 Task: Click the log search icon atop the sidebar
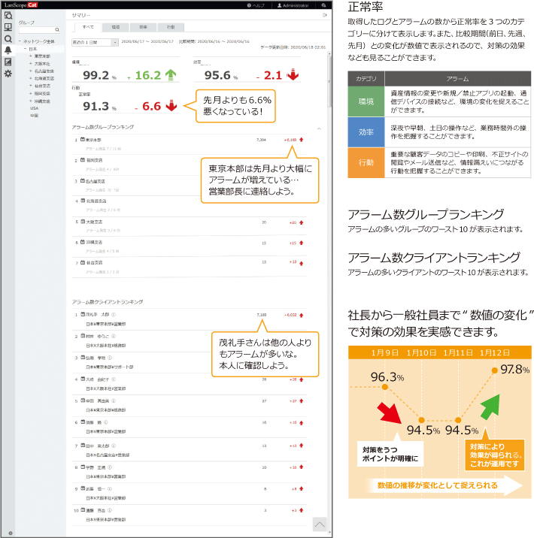point(8,15)
